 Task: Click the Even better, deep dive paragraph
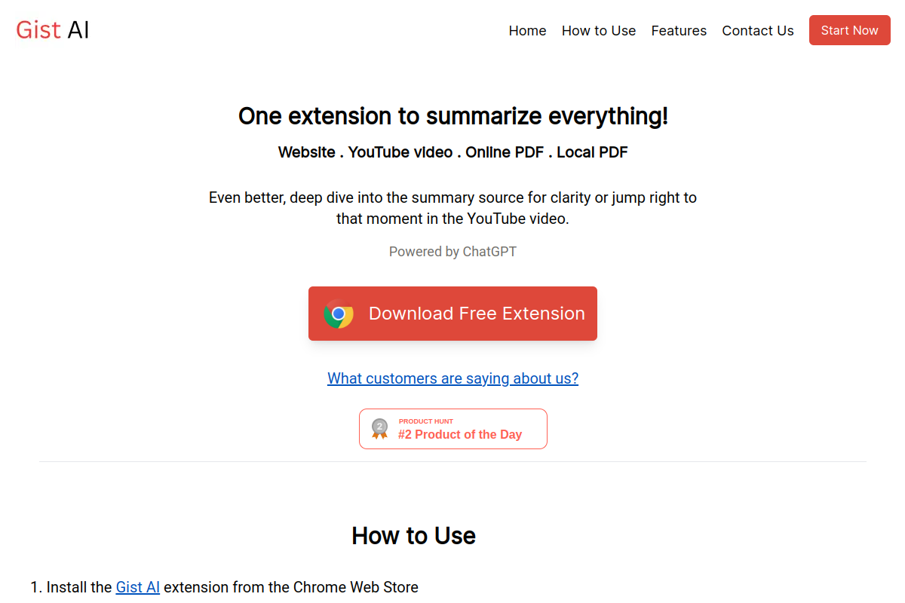(452, 209)
